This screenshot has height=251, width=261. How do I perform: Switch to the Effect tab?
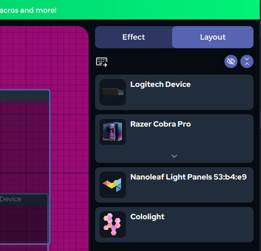coord(134,37)
